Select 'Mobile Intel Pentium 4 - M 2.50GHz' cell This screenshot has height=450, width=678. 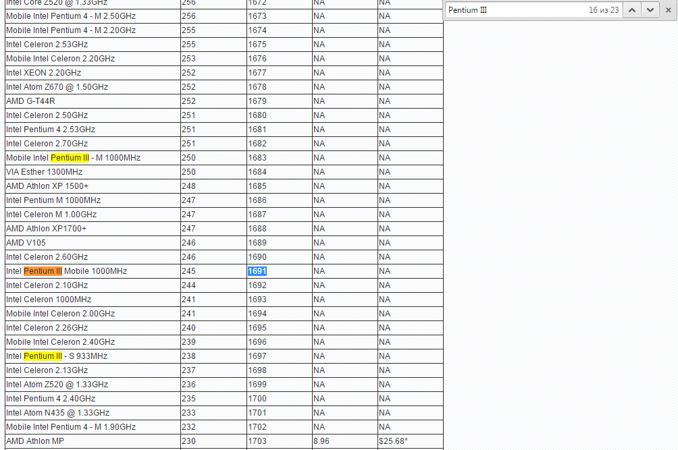click(93, 16)
